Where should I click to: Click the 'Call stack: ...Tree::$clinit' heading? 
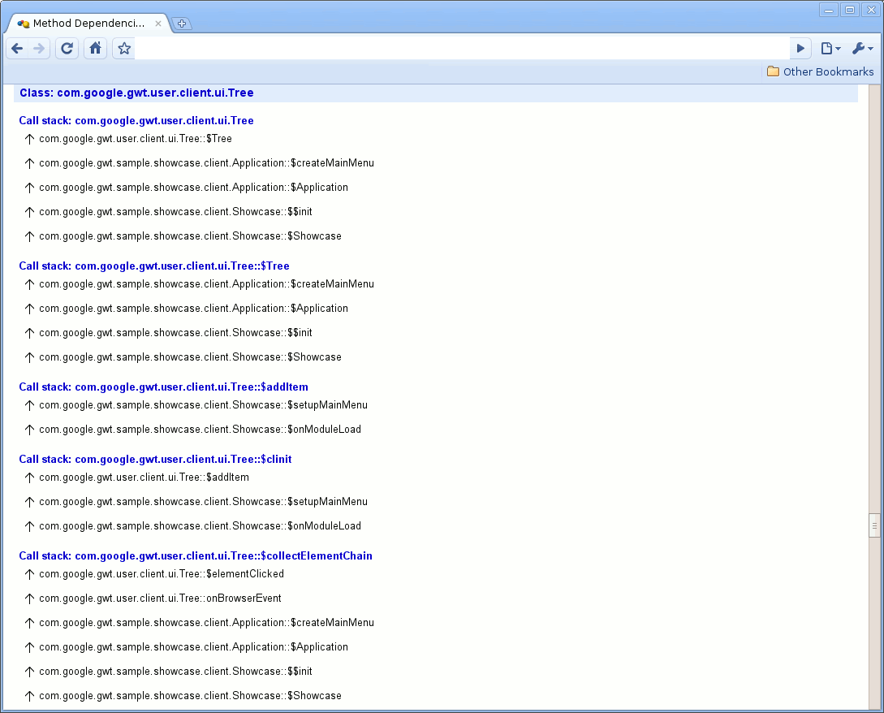[155, 459]
